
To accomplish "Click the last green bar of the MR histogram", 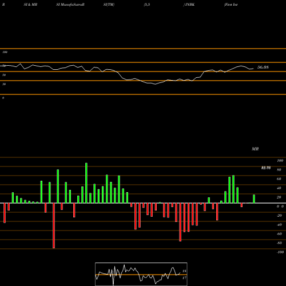I will 254,198.
